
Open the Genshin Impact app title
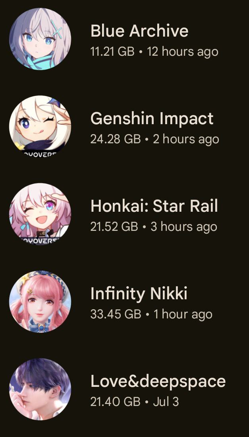tap(152, 119)
